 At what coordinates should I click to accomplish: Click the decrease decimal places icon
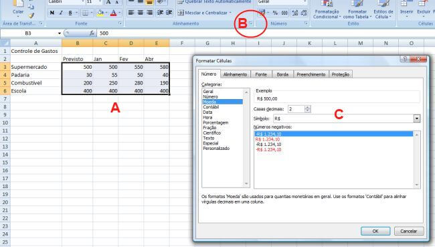304,13
